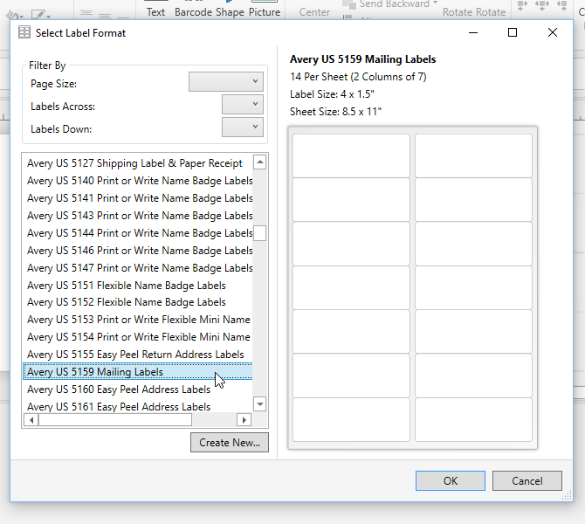Minimize the Select Label Format dialog
585x524 pixels.
[x=473, y=32]
